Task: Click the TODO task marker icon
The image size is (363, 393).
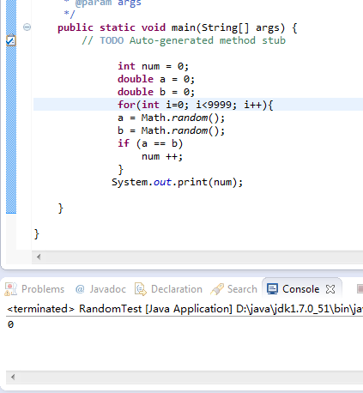Action: click(11, 40)
